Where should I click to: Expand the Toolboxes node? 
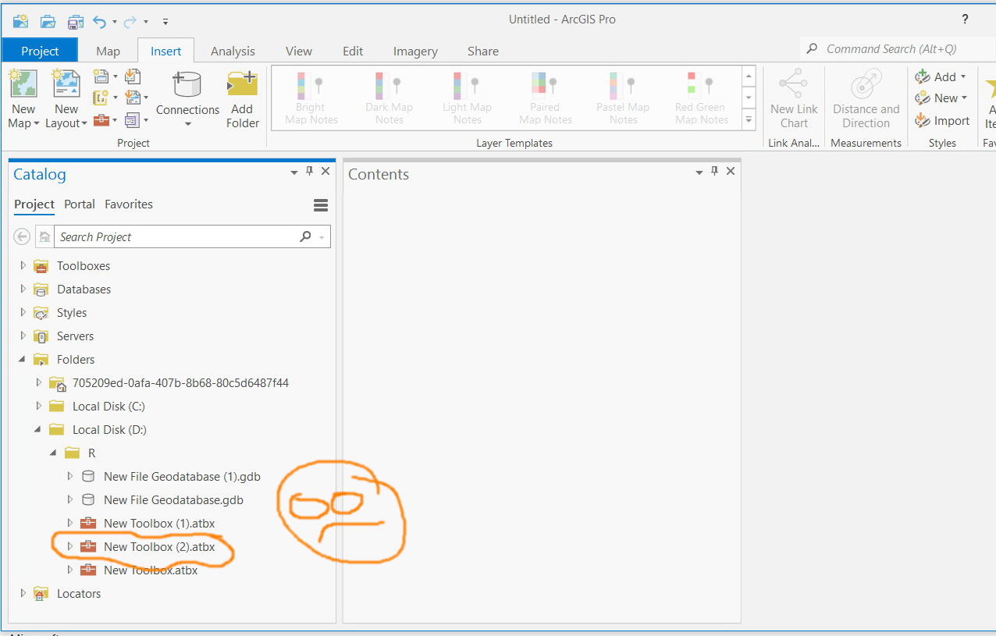pos(23,266)
